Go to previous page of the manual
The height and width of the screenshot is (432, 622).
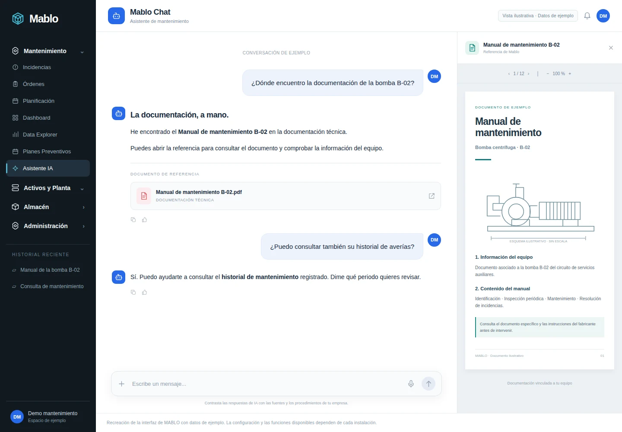[x=509, y=74]
